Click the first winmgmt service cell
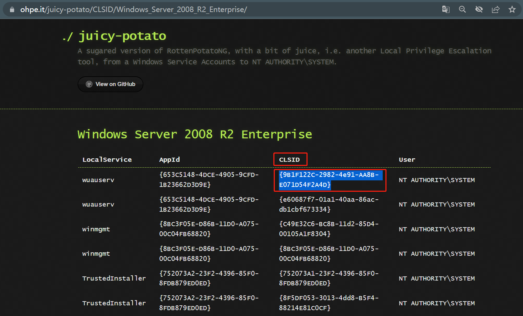This screenshot has height=316, width=523. point(96,229)
